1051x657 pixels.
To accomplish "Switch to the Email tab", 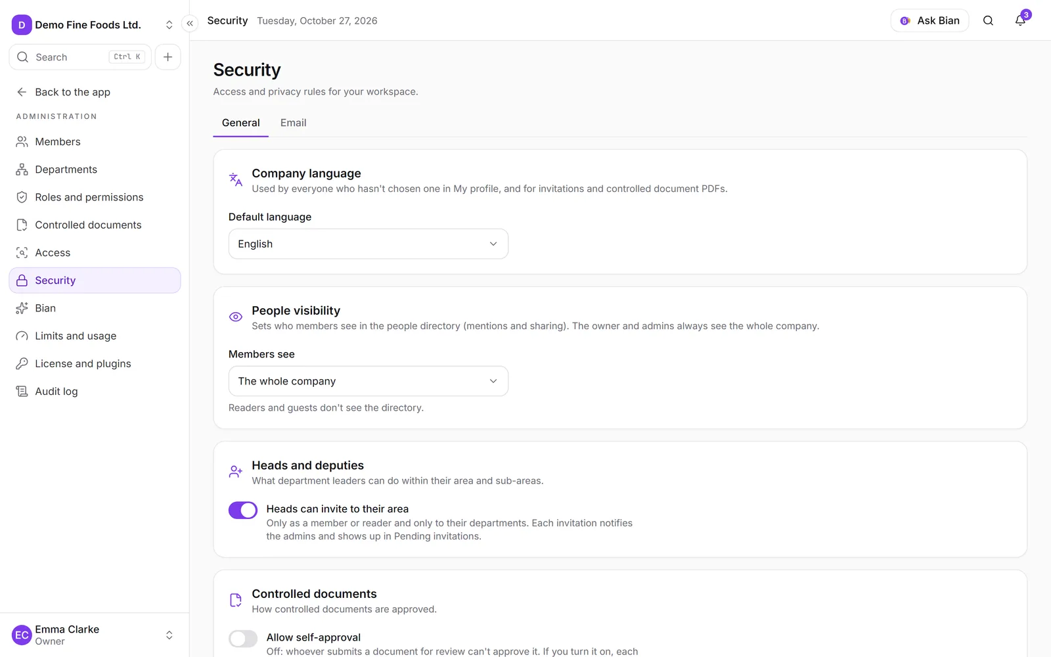I will pos(294,123).
